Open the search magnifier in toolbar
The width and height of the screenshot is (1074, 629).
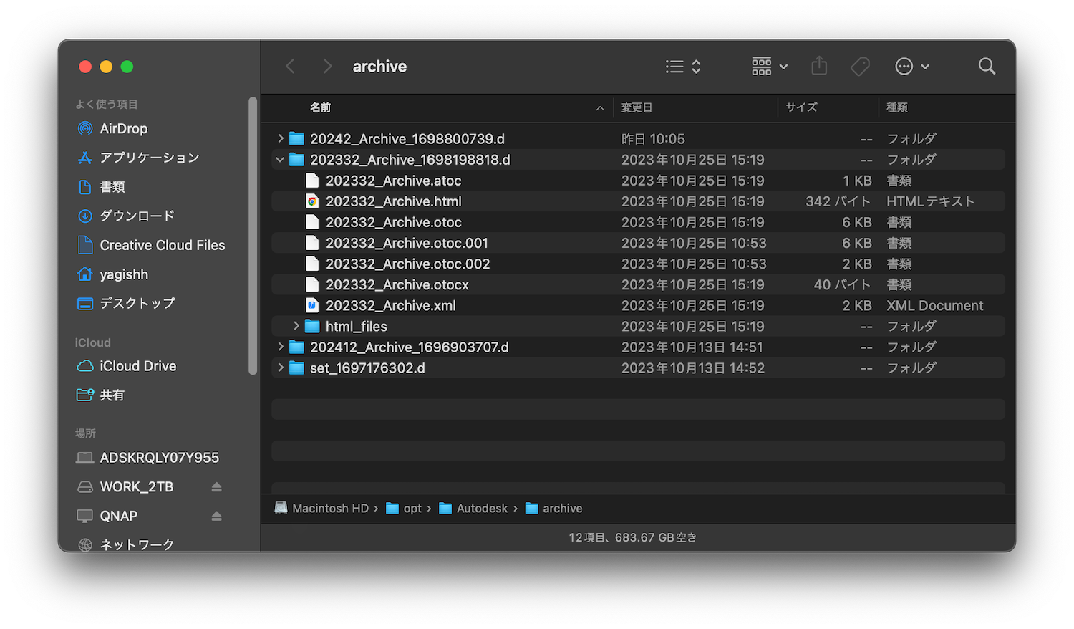point(987,66)
